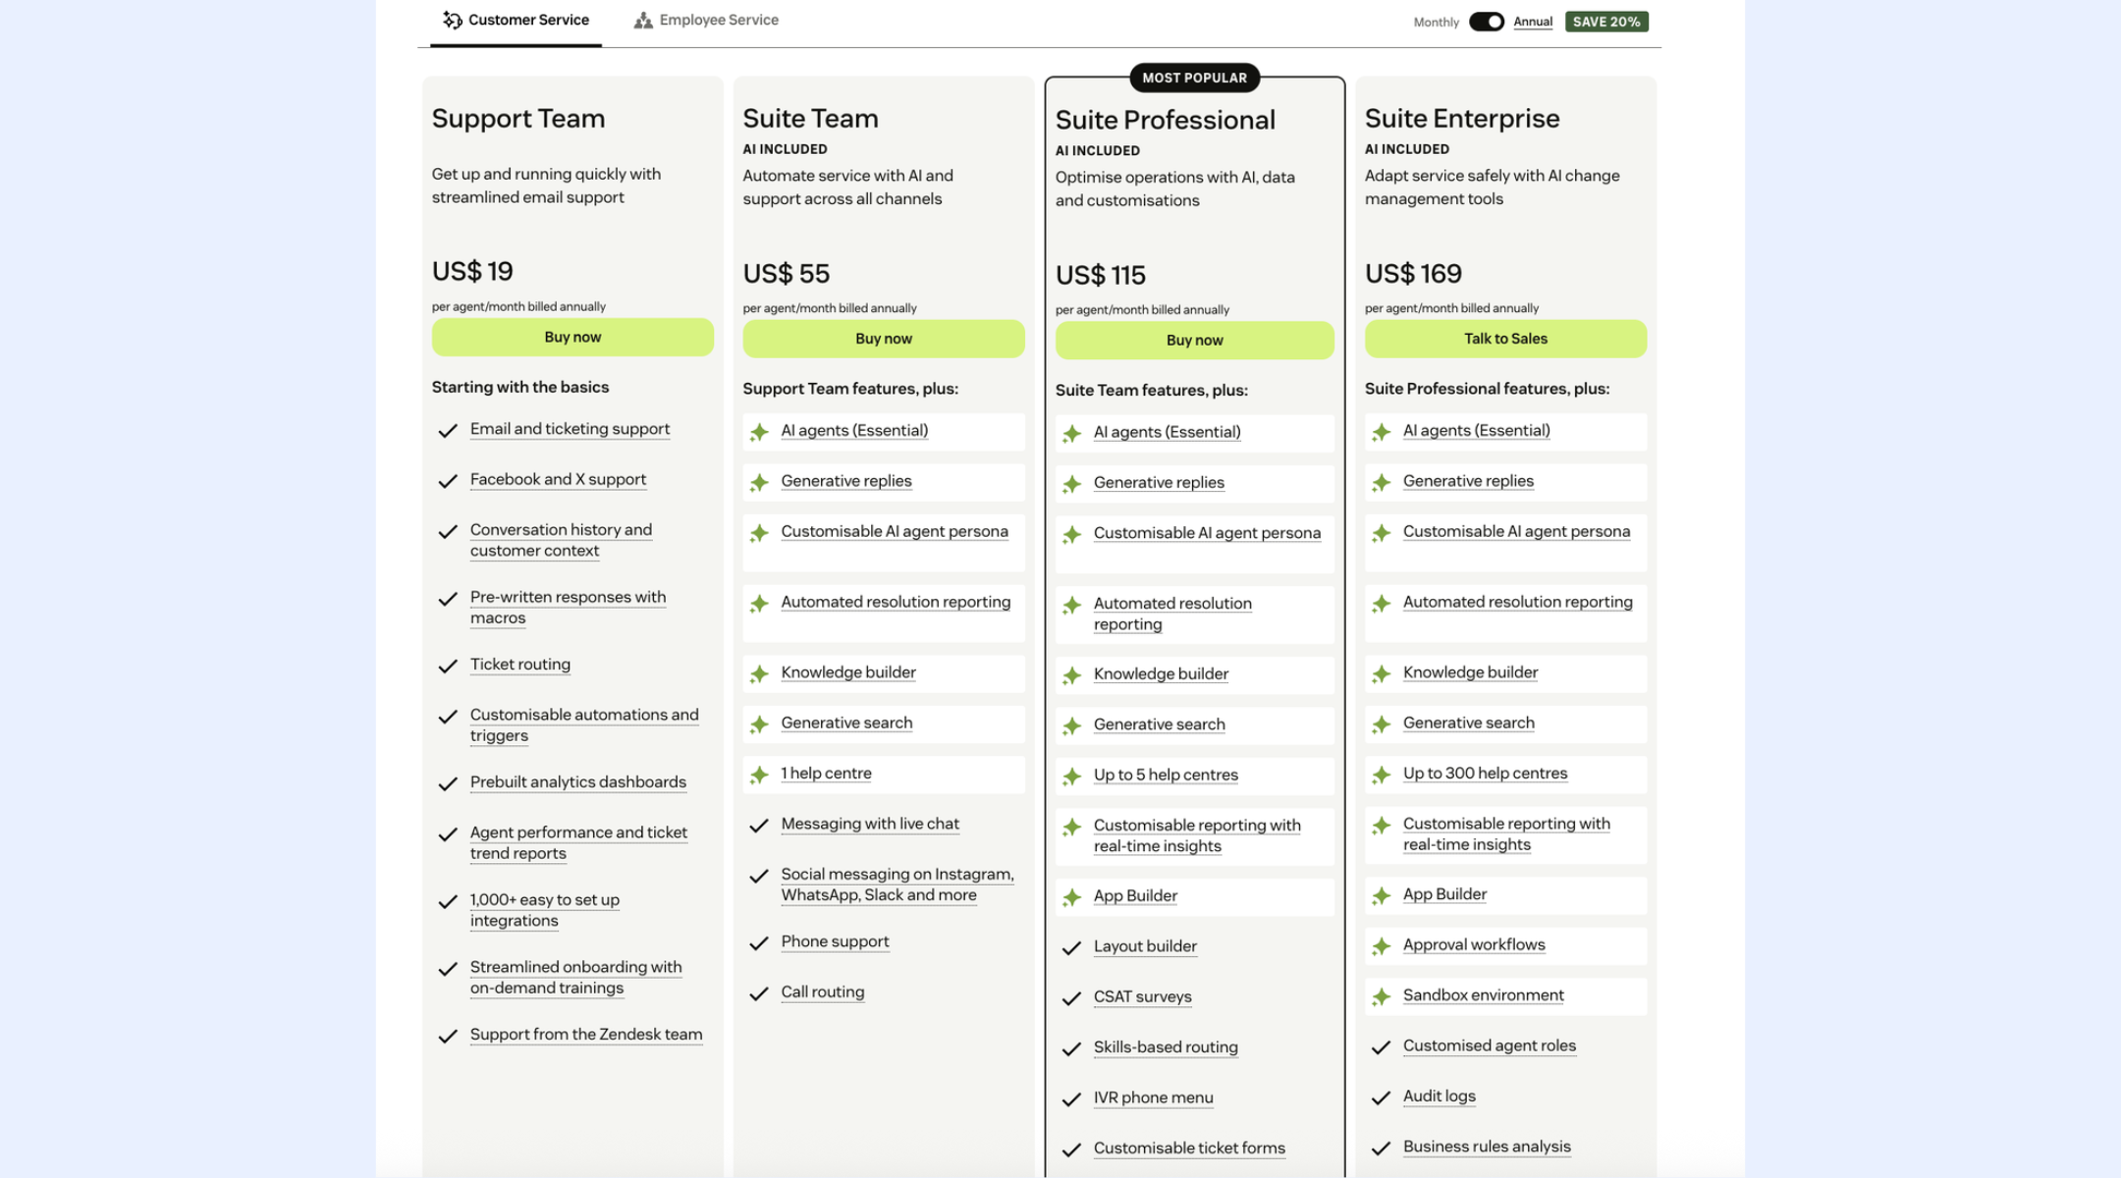2121x1178 pixels.
Task: Click checkmark icon beside Ticket routing
Action: (448, 667)
